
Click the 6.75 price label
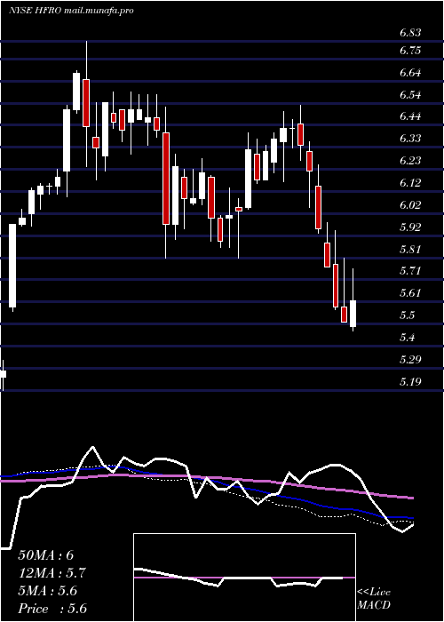point(410,51)
